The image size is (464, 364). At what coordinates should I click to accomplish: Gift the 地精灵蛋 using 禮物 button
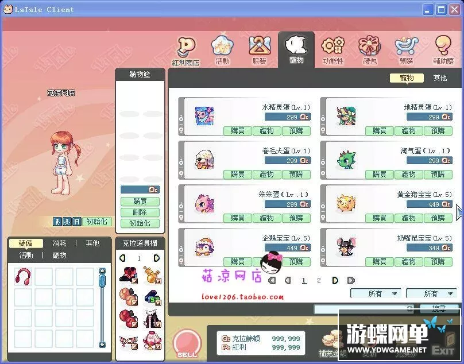[408, 131]
